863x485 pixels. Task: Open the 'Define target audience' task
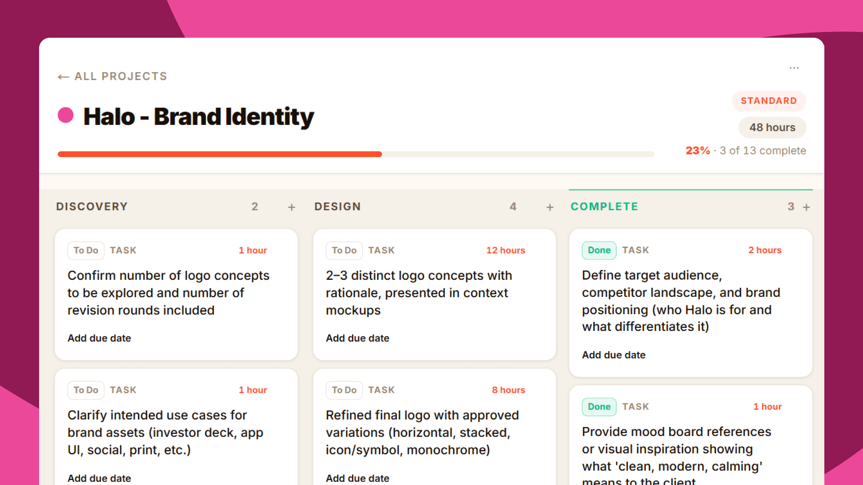681,301
